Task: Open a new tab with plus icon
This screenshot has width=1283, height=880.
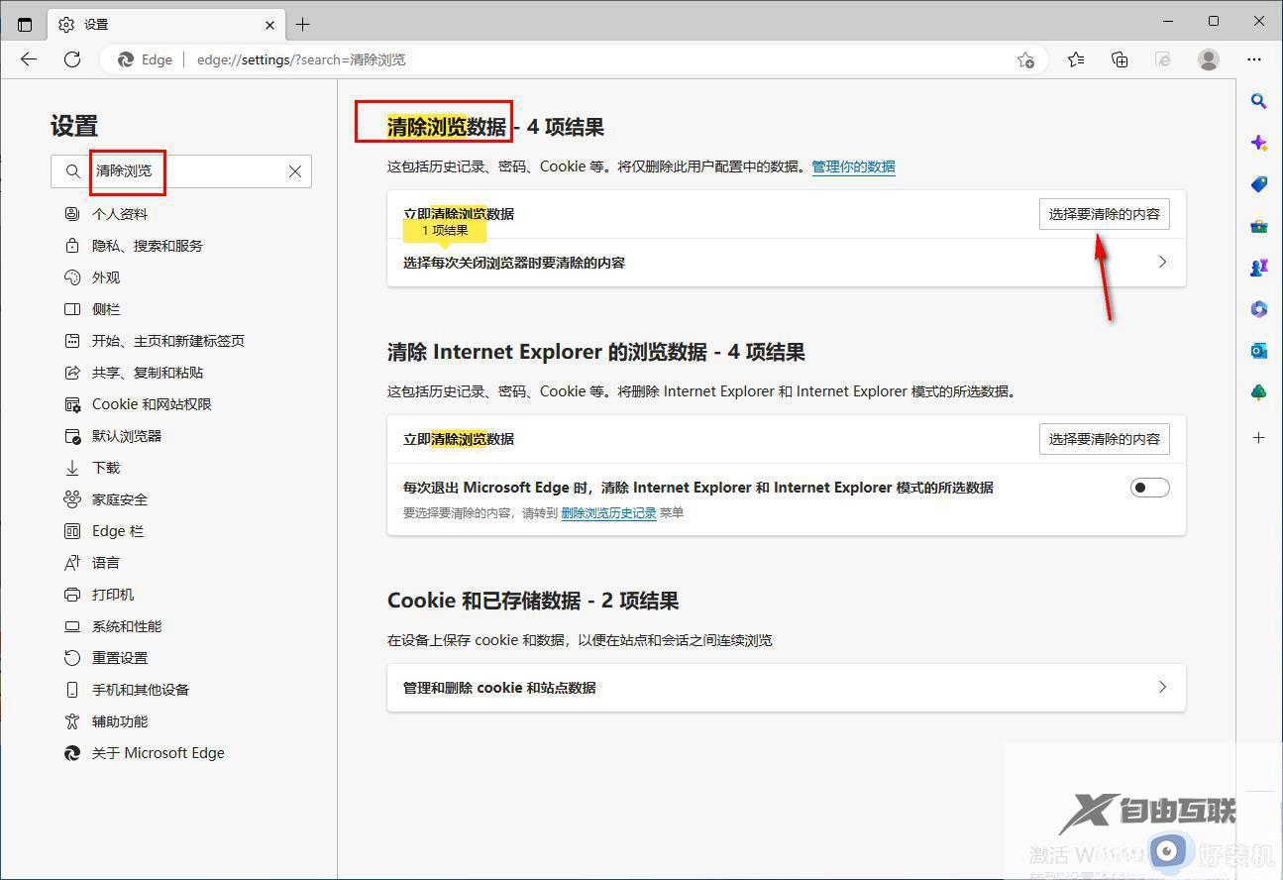Action: [x=303, y=24]
